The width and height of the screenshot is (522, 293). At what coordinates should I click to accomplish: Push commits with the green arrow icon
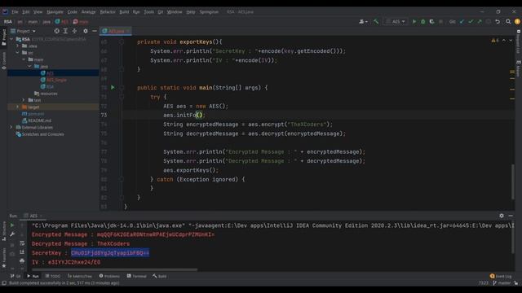tap(480, 22)
